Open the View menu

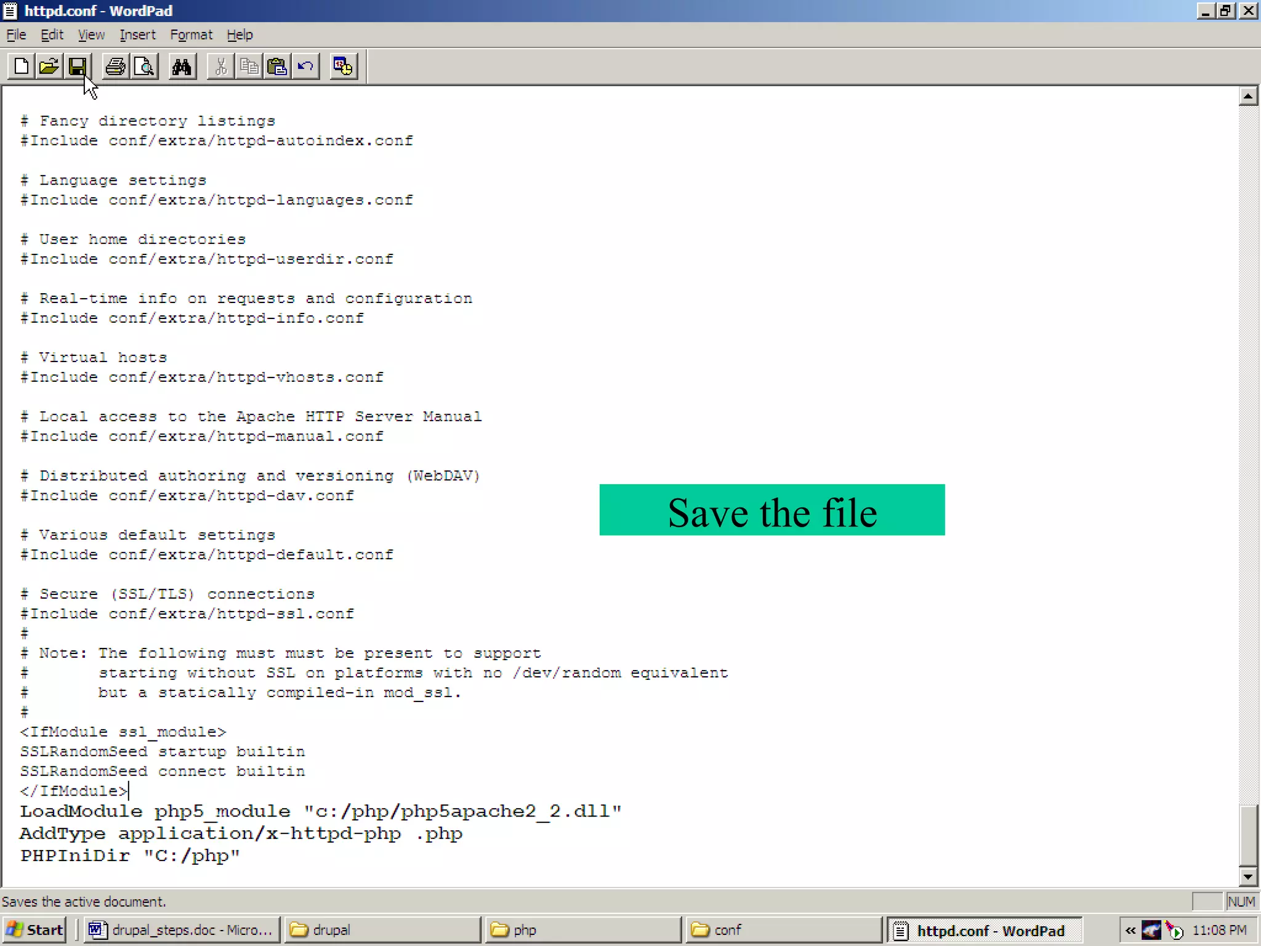pos(91,35)
